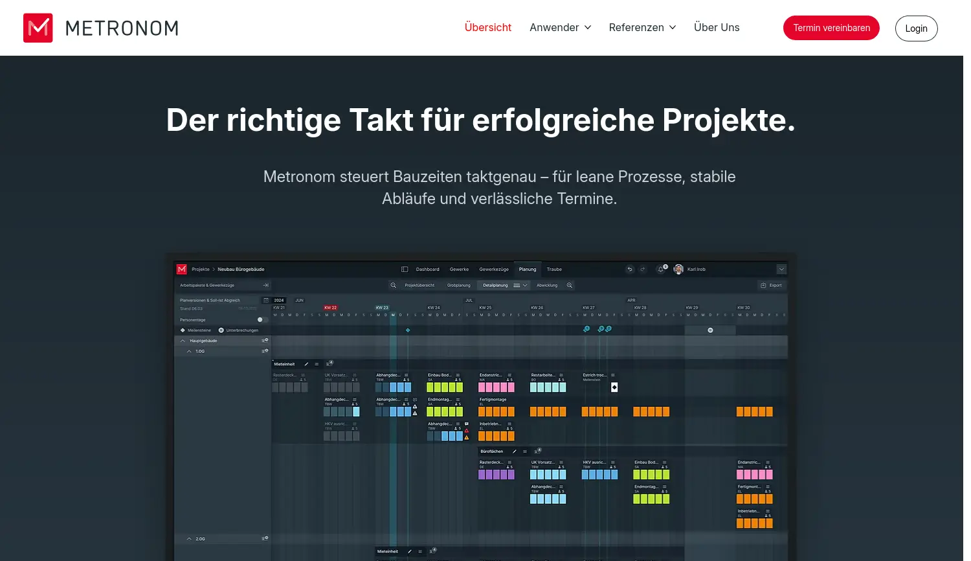Switch to the Dashboard tab

(427, 269)
